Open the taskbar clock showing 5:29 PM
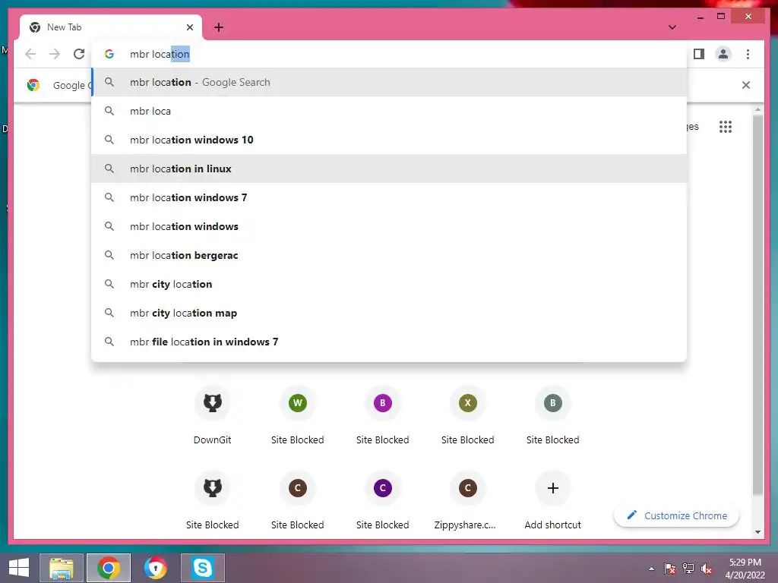Viewport: 778px width, 583px height. 745,568
